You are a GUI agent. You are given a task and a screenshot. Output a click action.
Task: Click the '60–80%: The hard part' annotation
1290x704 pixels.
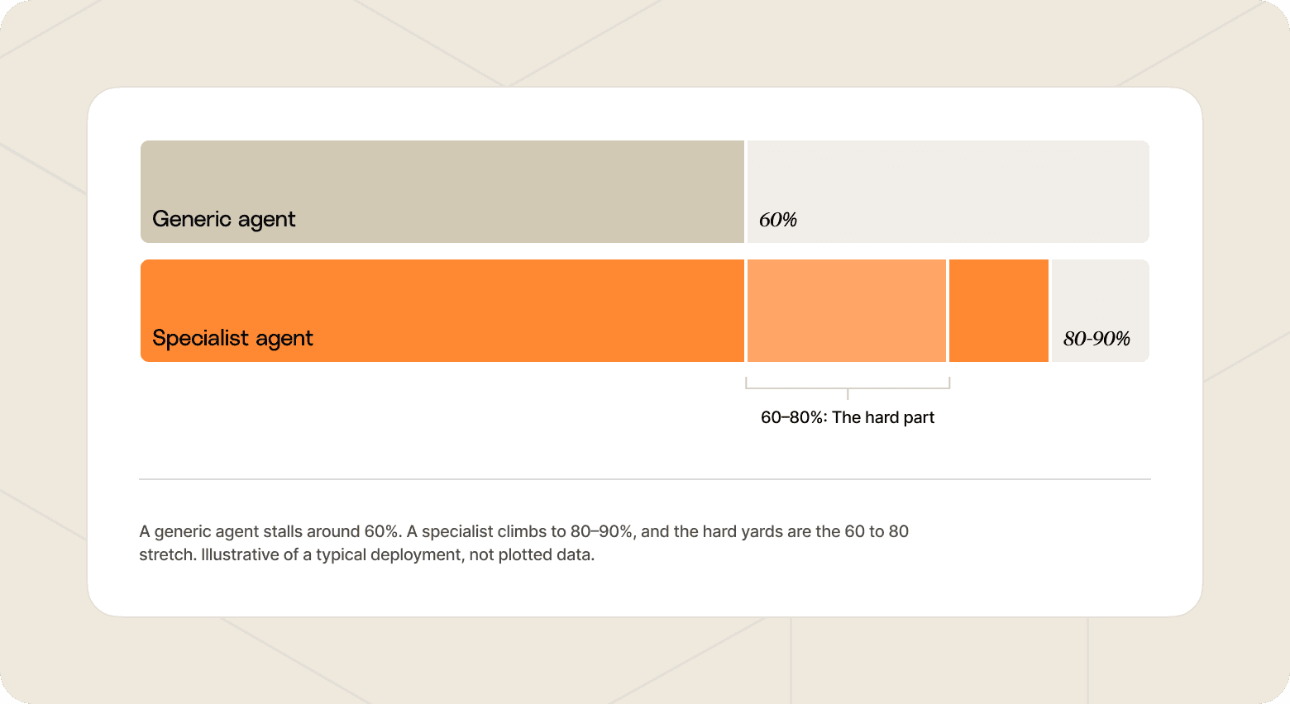tap(848, 417)
